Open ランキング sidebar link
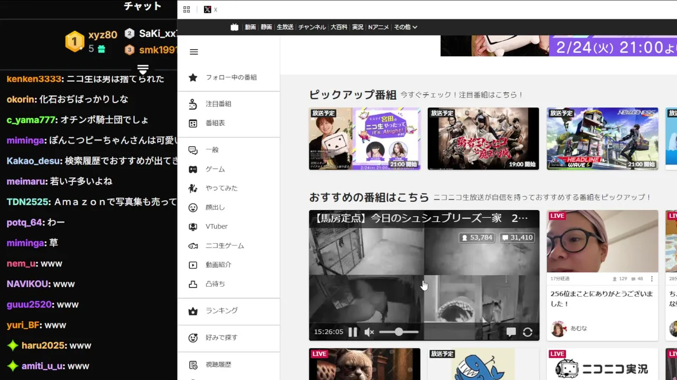This screenshot has height=380, width=677. pyautogui.click(x=222, y=311)
